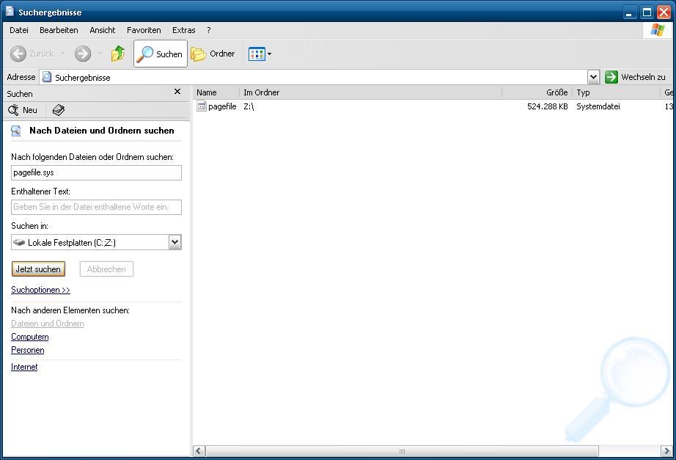
Task: Expand the Adresse bar dropdown
Action: [593, 77]
